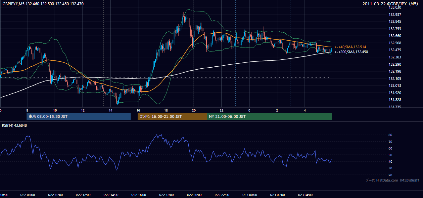Click hour tick 4 under the price chart
423x198 pixels.
tap(305, 111)
